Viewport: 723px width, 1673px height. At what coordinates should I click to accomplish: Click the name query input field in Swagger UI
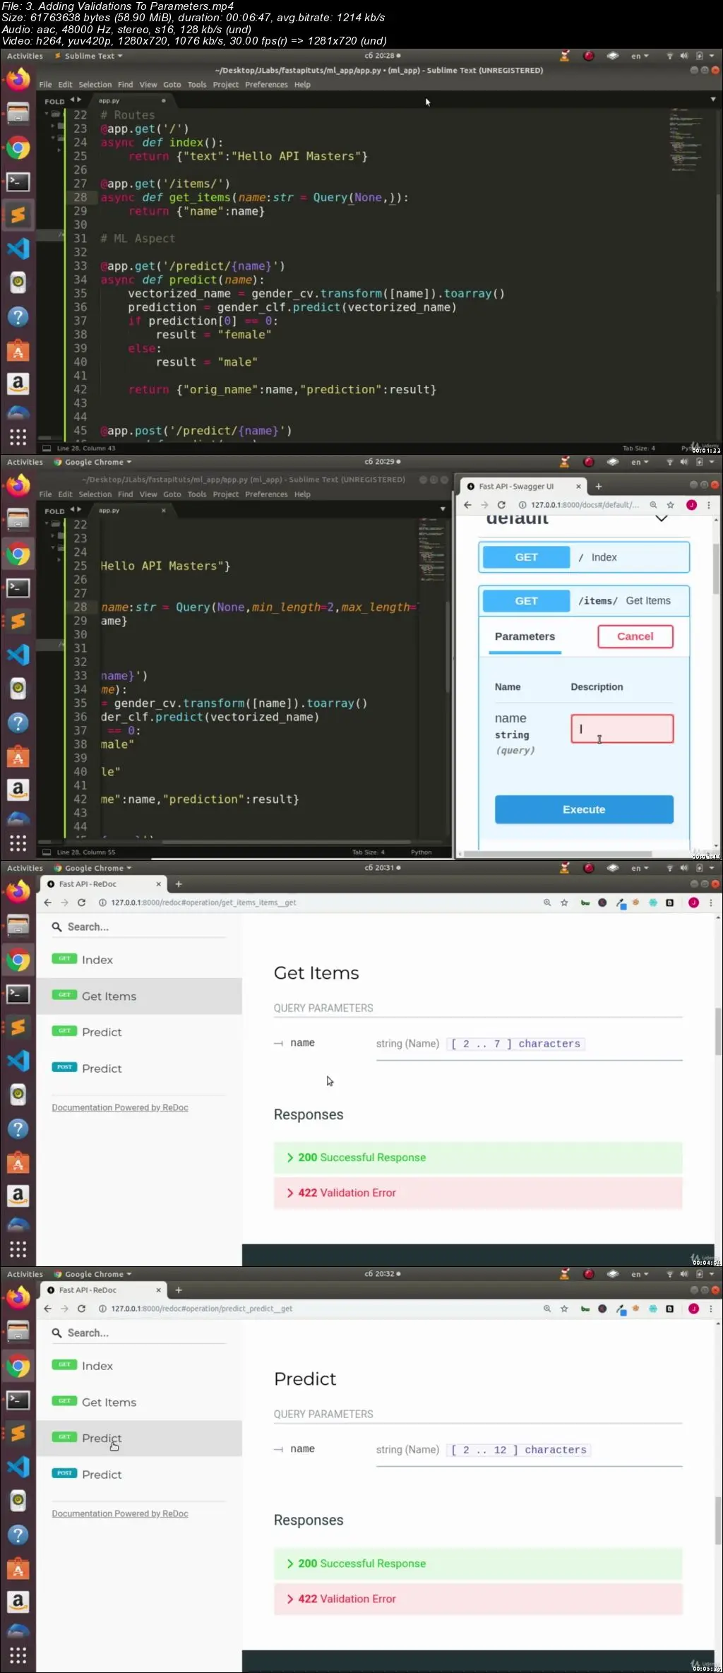622,729
